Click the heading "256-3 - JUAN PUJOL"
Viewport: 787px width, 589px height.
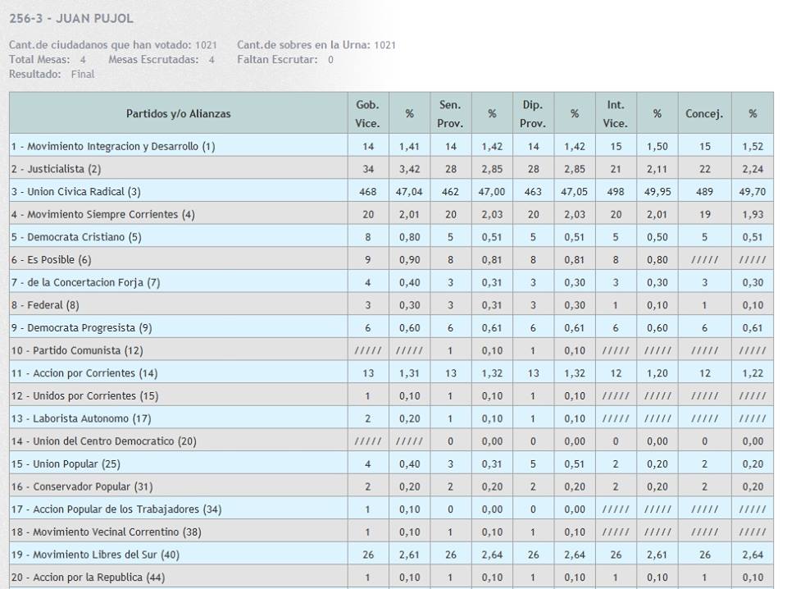tap(71, 19)
